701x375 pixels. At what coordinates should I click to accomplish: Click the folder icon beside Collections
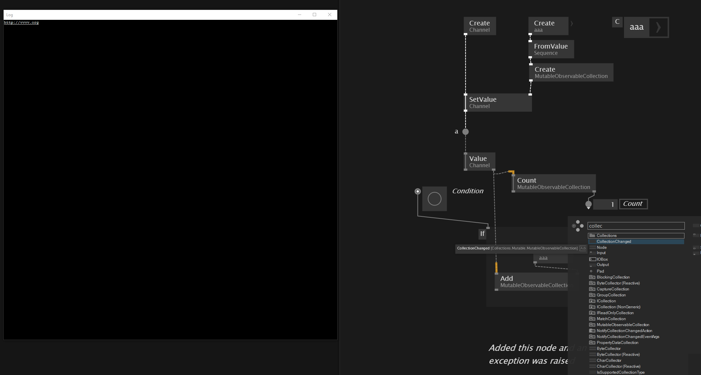(592, 236)
